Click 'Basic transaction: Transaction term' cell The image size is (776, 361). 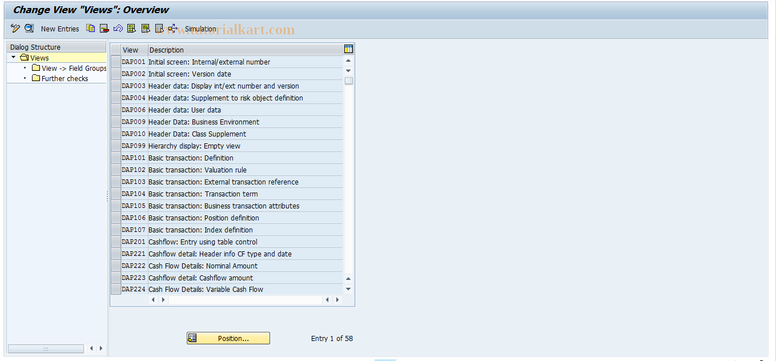[x=246, y=194]
